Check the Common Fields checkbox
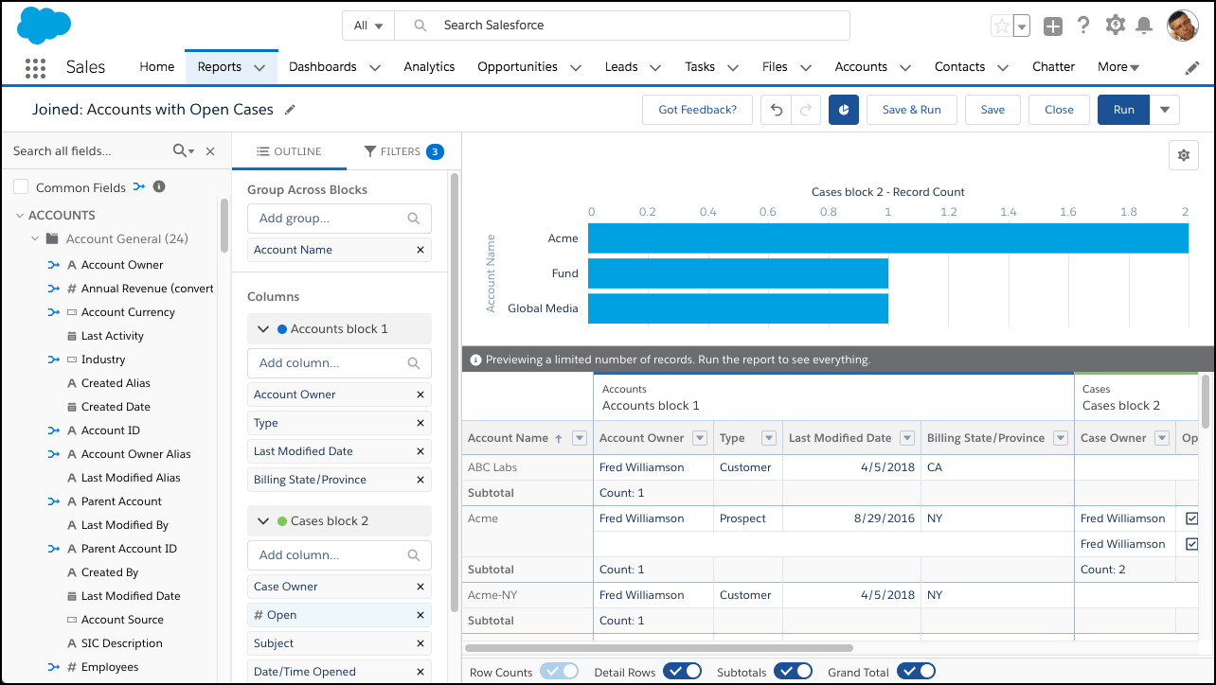Viewport: 1216px width, 685px height. [21, 186]
